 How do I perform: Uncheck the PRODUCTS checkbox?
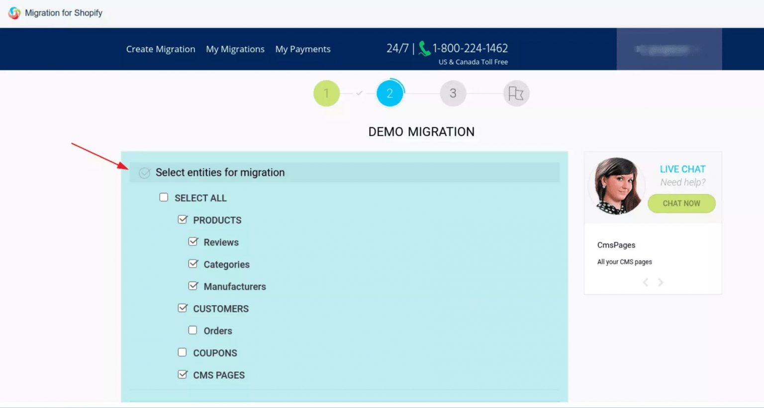[x=183, y=219]
